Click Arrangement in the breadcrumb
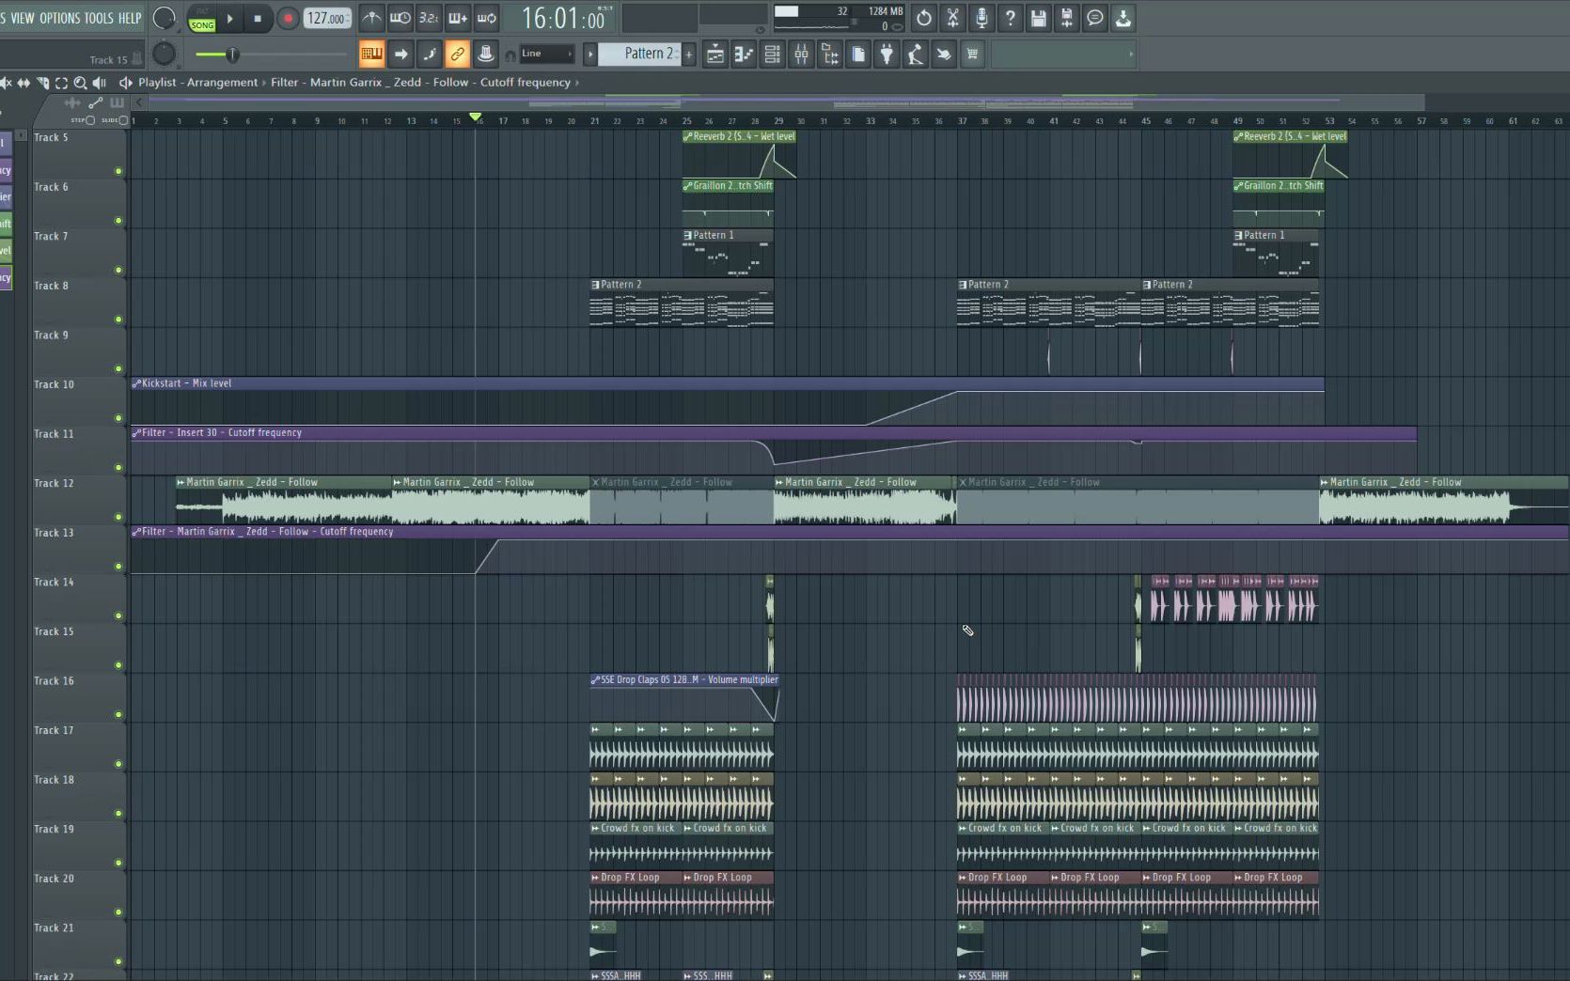This screenshot has height=981, width=1570. 222,83
